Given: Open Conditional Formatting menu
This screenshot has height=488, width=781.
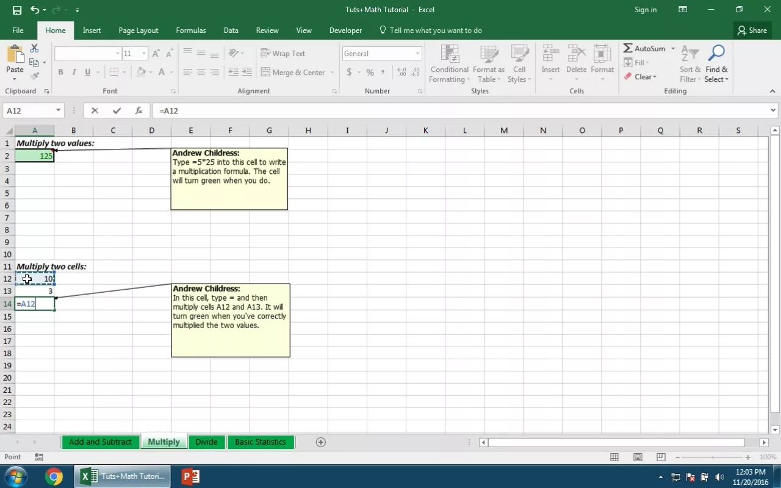Looking at the screenshot, I should [450, 64].
